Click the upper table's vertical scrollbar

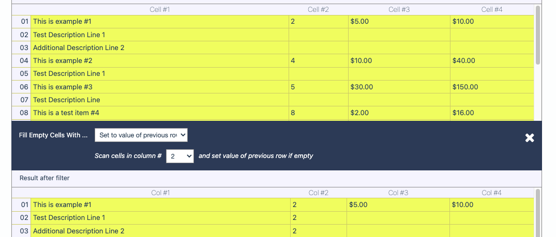tap(538, 35)
